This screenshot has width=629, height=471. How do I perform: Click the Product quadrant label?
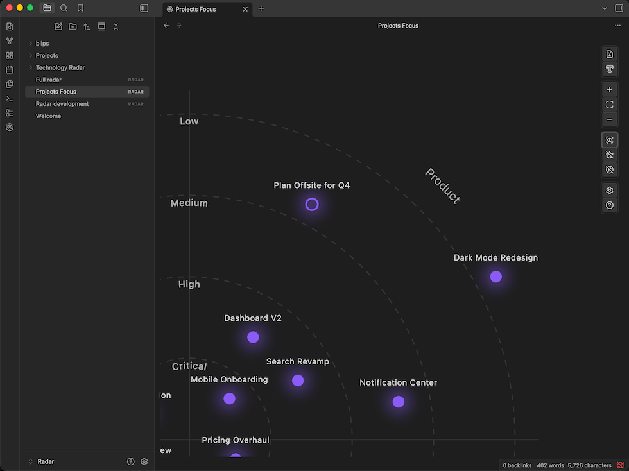(442, 185)
